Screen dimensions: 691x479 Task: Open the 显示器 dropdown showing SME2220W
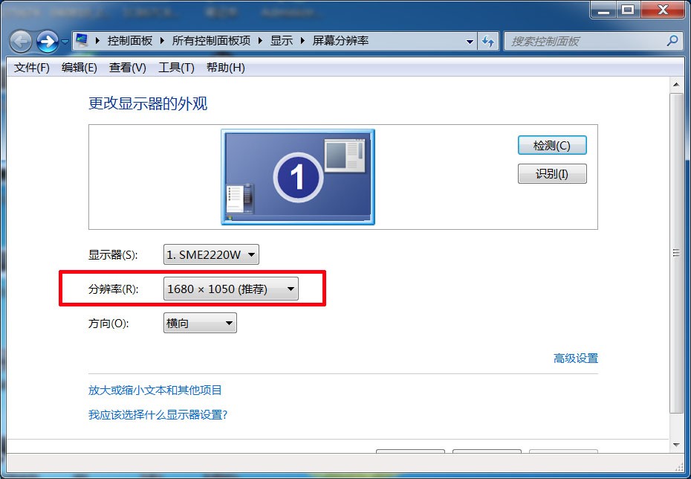211,255
